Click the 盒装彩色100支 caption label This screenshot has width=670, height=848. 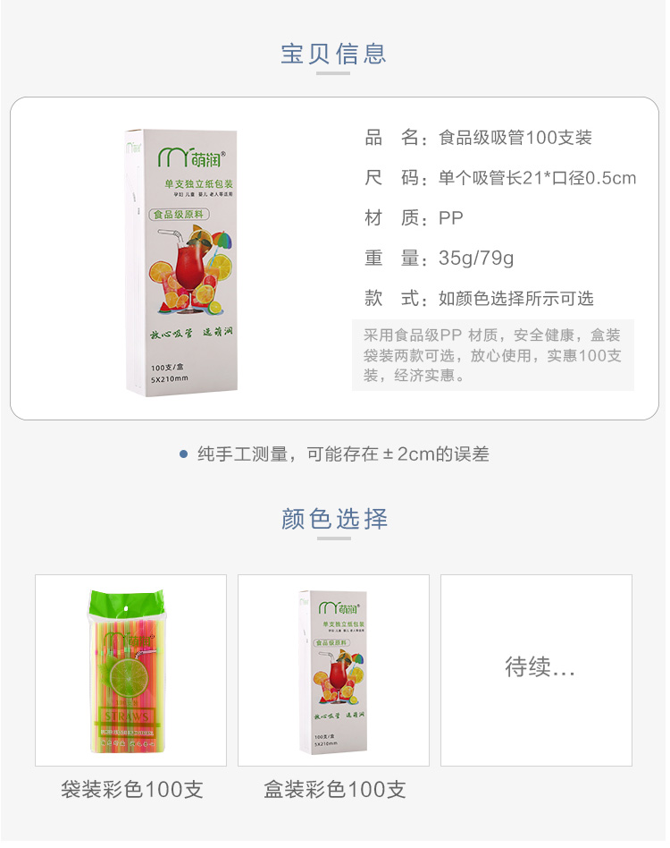(x=335, y=790)
